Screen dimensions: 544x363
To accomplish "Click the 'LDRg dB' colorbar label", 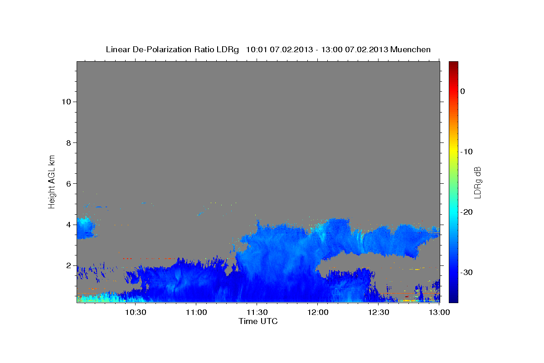I will pyautogui.click(x=477, y=182).
